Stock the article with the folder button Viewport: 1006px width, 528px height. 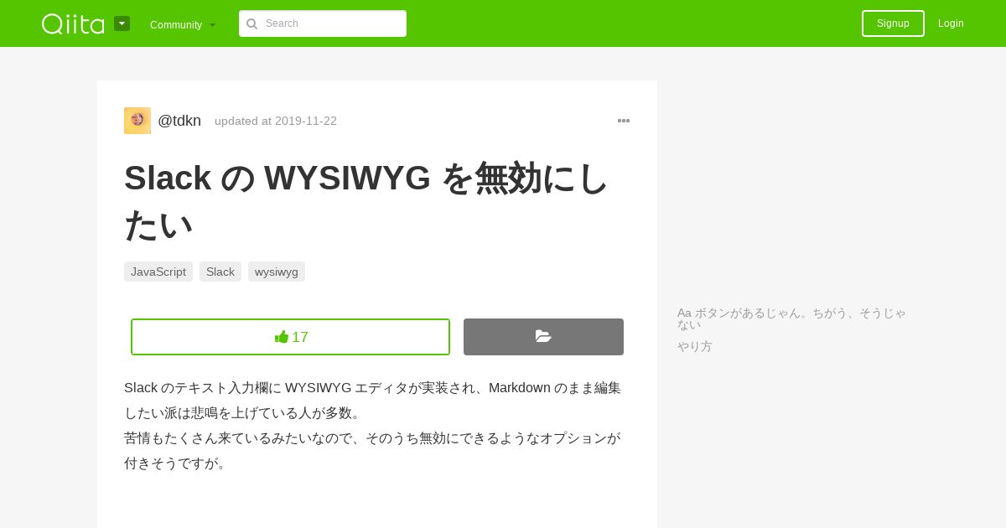(x=543, y=337)
